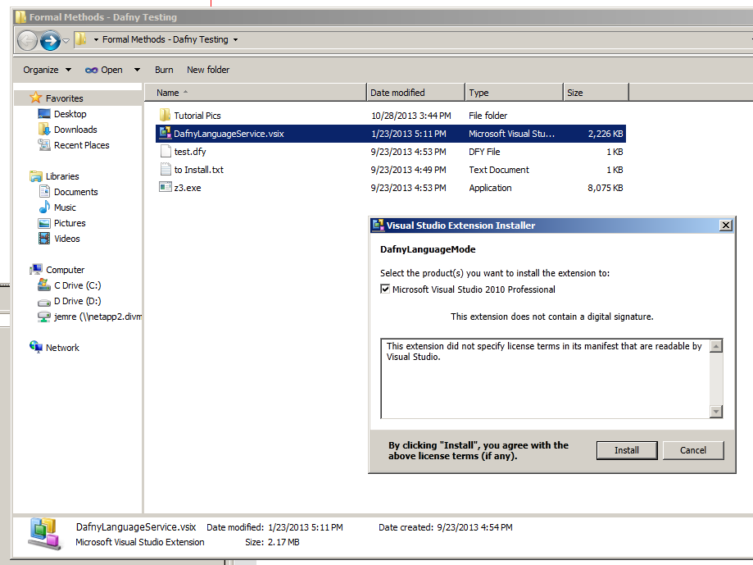
Task: Click Burn in the toolbar
Action: 164,70
